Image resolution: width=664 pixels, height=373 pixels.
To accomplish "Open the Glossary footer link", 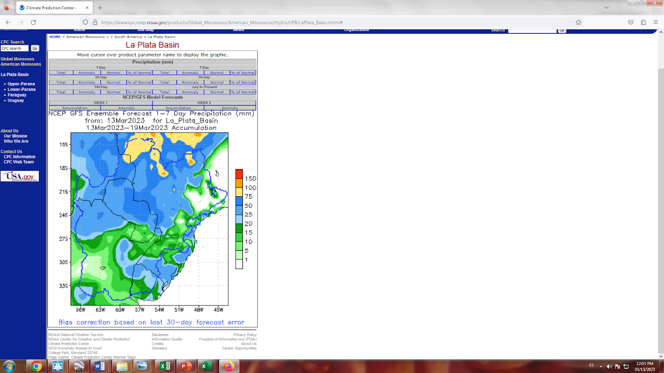I will [x=159, y=349].
